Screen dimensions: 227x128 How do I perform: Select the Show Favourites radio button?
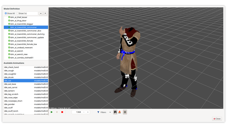[x=17, y=13]
